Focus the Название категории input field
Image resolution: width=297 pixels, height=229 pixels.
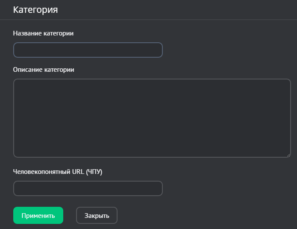(x=88, y=50)
